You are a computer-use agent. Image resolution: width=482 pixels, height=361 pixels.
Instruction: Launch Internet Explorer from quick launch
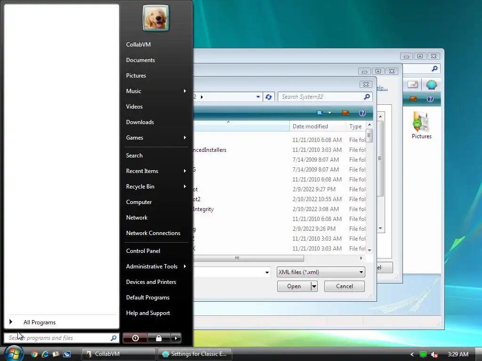[45, 354]
